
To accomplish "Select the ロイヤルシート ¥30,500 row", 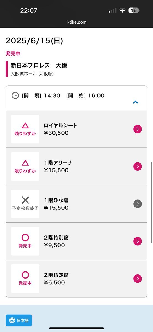I will [x=76, y=129].
